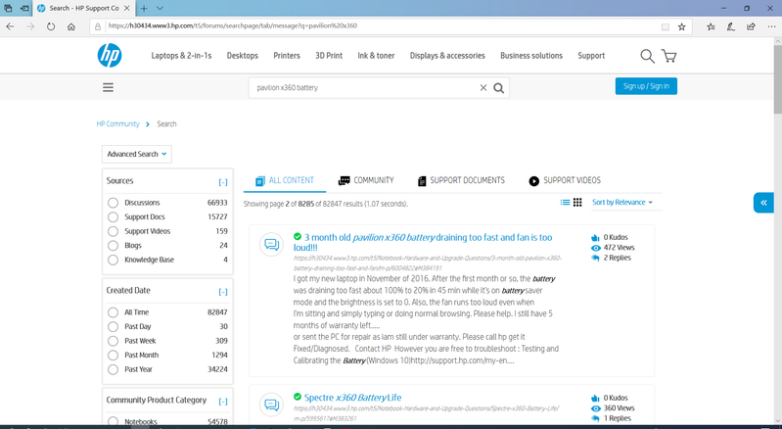Open the shopping cart icon
Viewport: 782px width, 429px height.
[669, 56]
